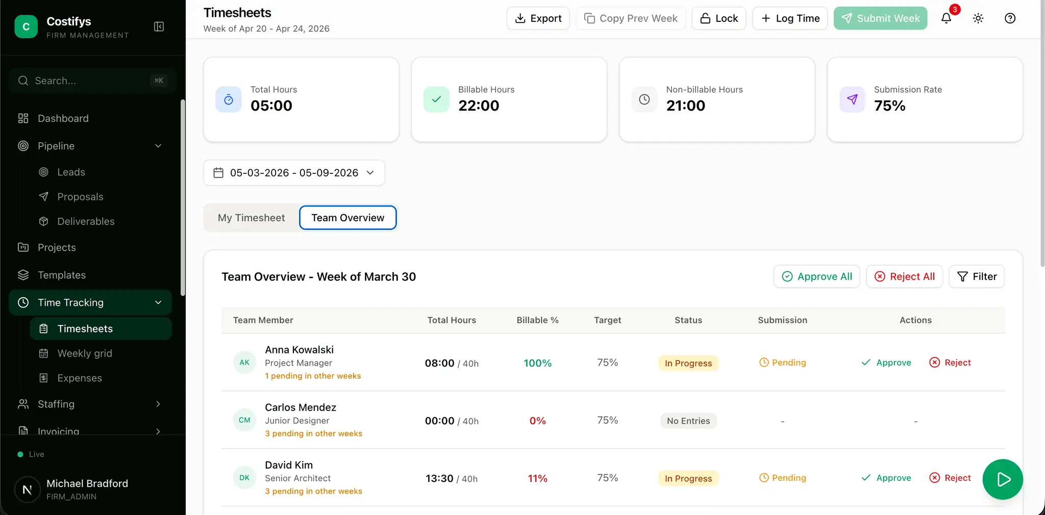Click Approve All button
1045x515 pixels.
click(817, 276)
